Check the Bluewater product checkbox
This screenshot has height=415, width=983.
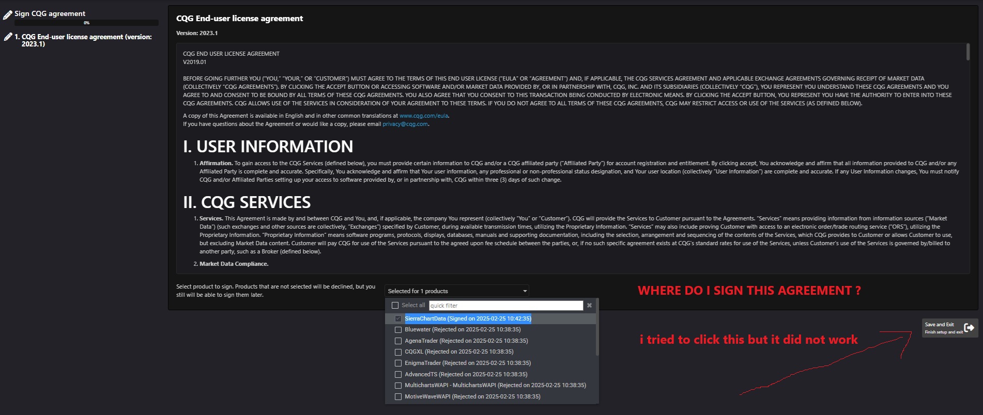398,330
